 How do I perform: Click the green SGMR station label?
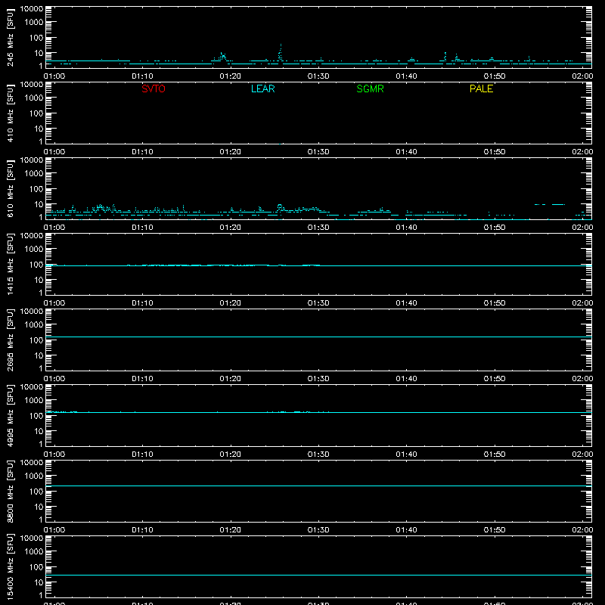pos(370,88)
